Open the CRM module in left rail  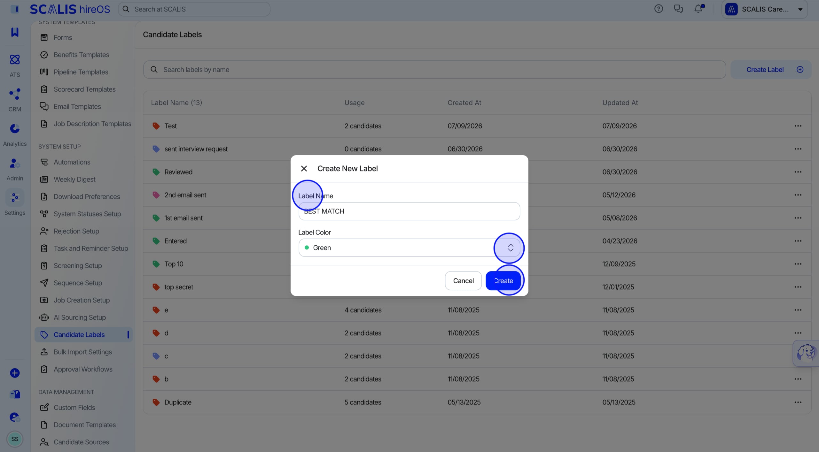click(x=15, y=100)
